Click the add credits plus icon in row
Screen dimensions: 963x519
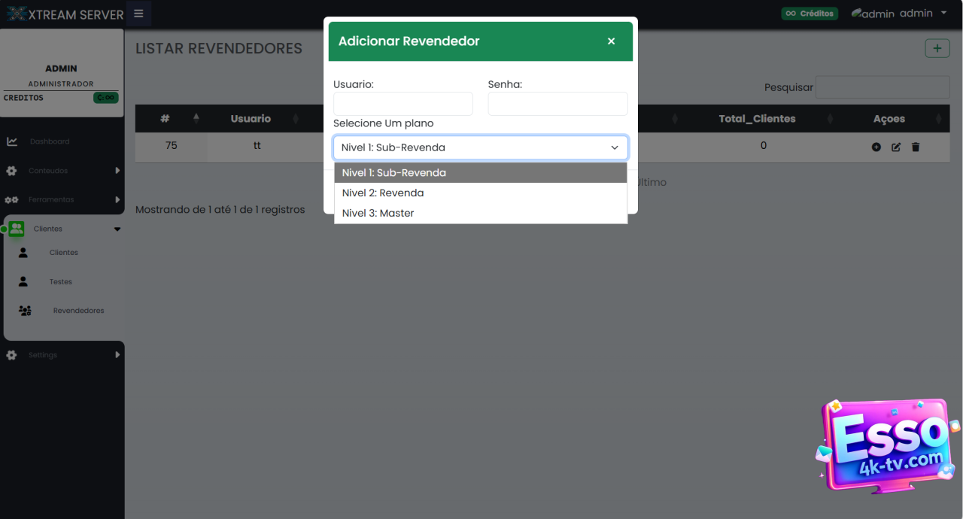click(x=876, y=147)
